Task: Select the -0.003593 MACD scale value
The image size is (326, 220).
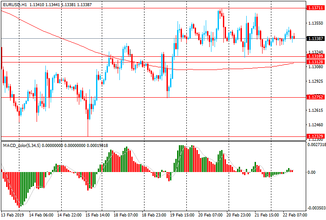Action: pos(316,208)
